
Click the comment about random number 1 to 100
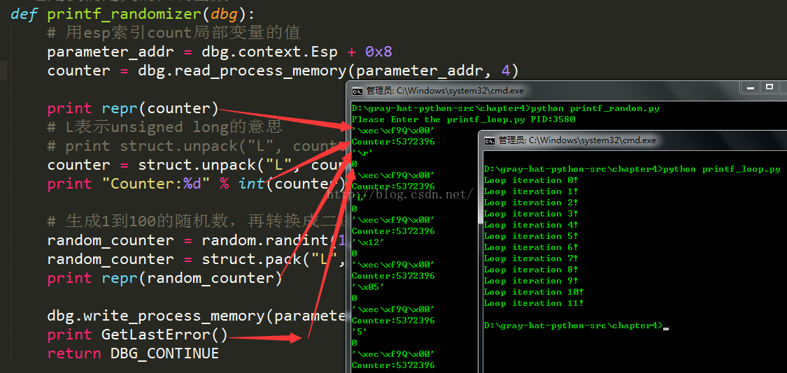[x=197, y=221]
